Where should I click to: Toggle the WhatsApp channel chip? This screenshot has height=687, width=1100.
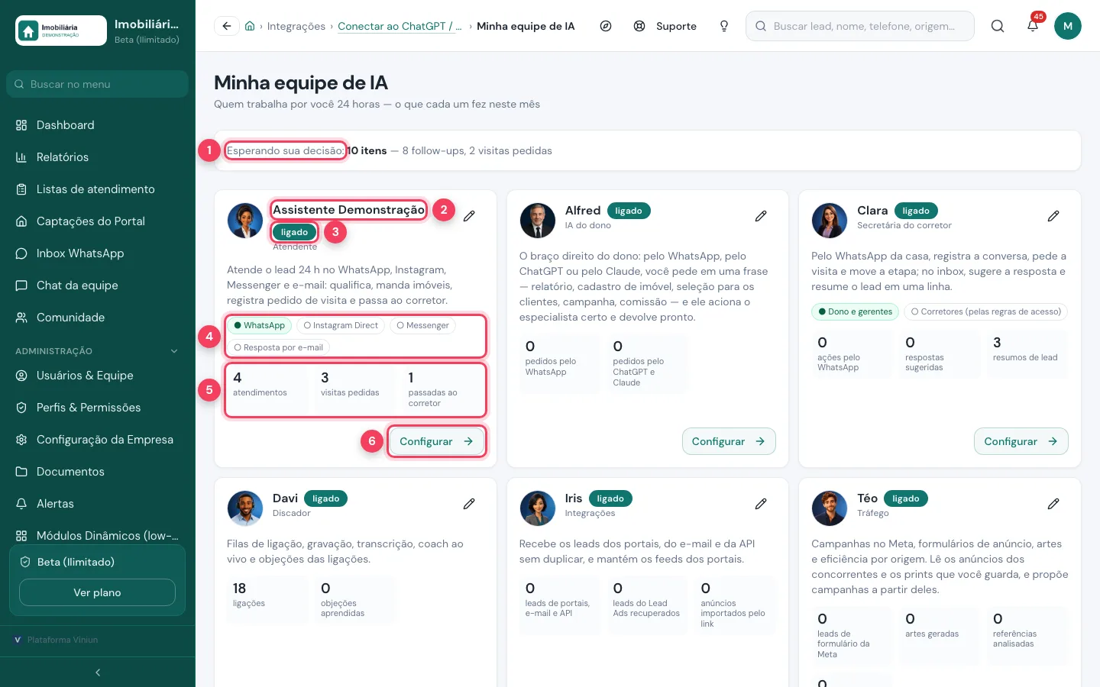260,325
